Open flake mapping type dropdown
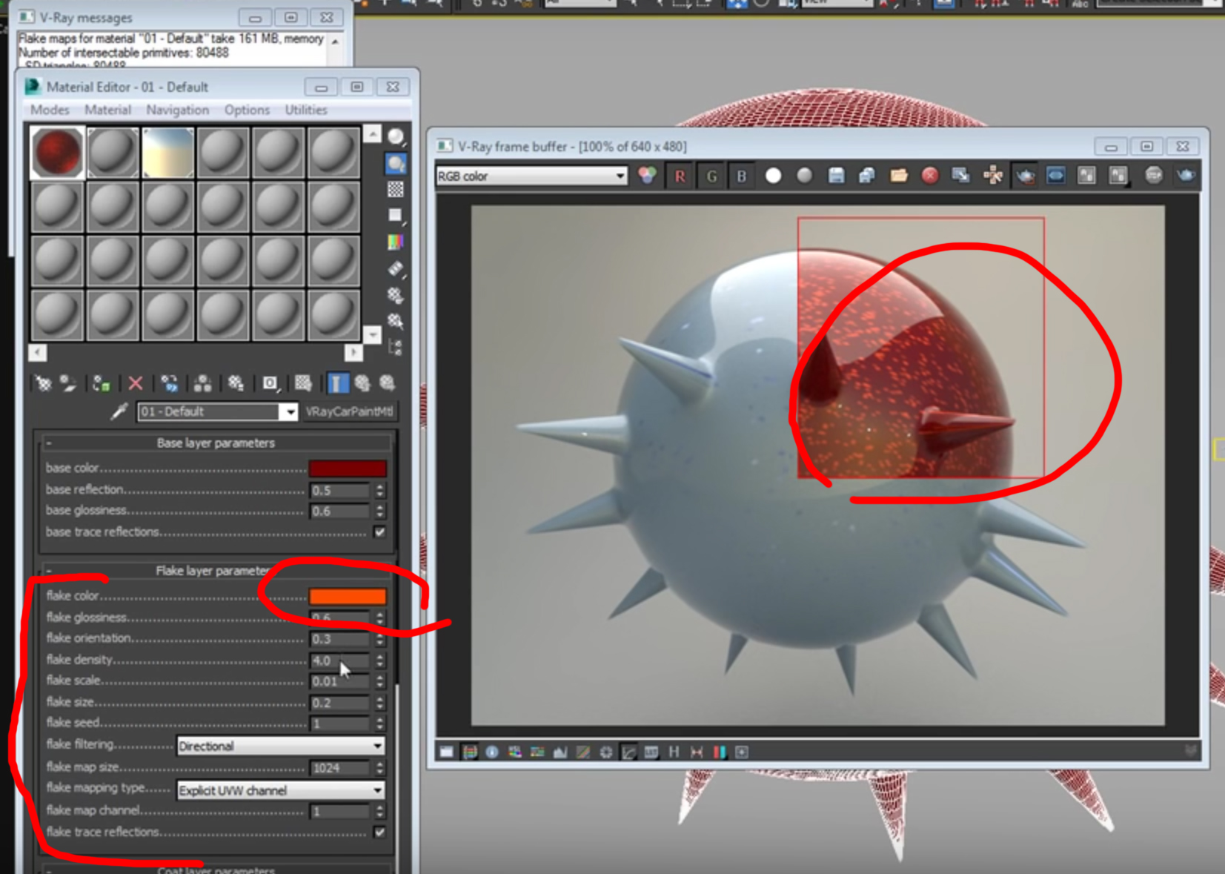Screen dimensions: 1225x874 coord(280,790)
